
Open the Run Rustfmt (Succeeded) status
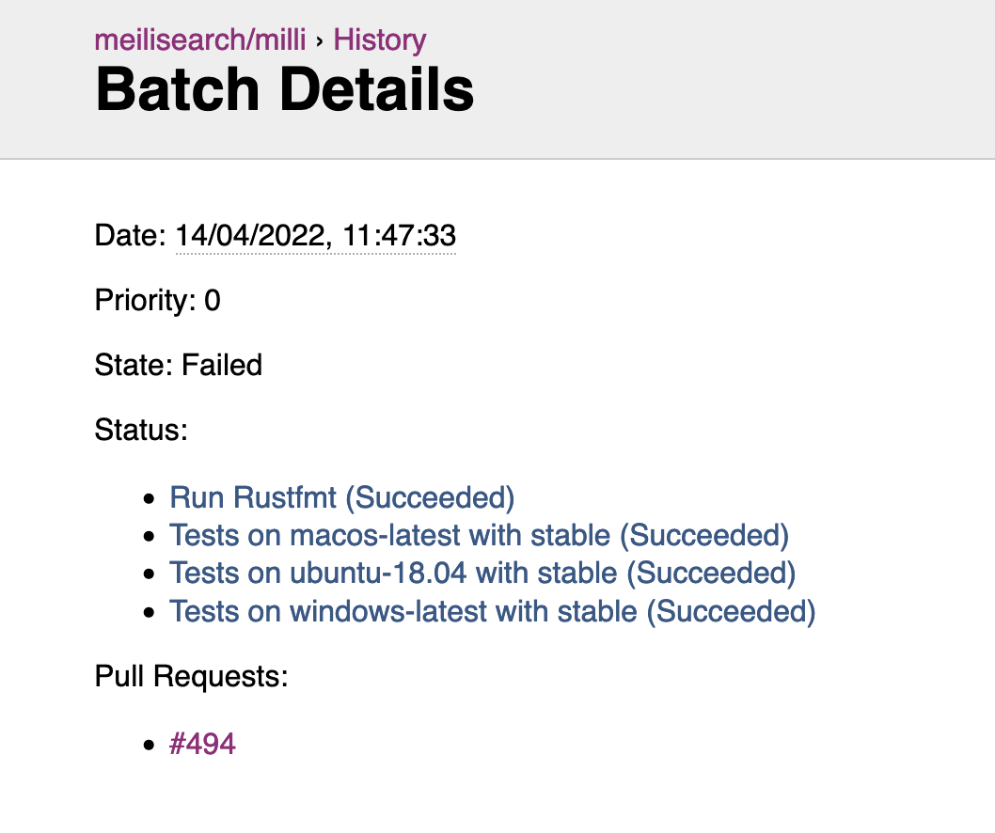point(342,497)
